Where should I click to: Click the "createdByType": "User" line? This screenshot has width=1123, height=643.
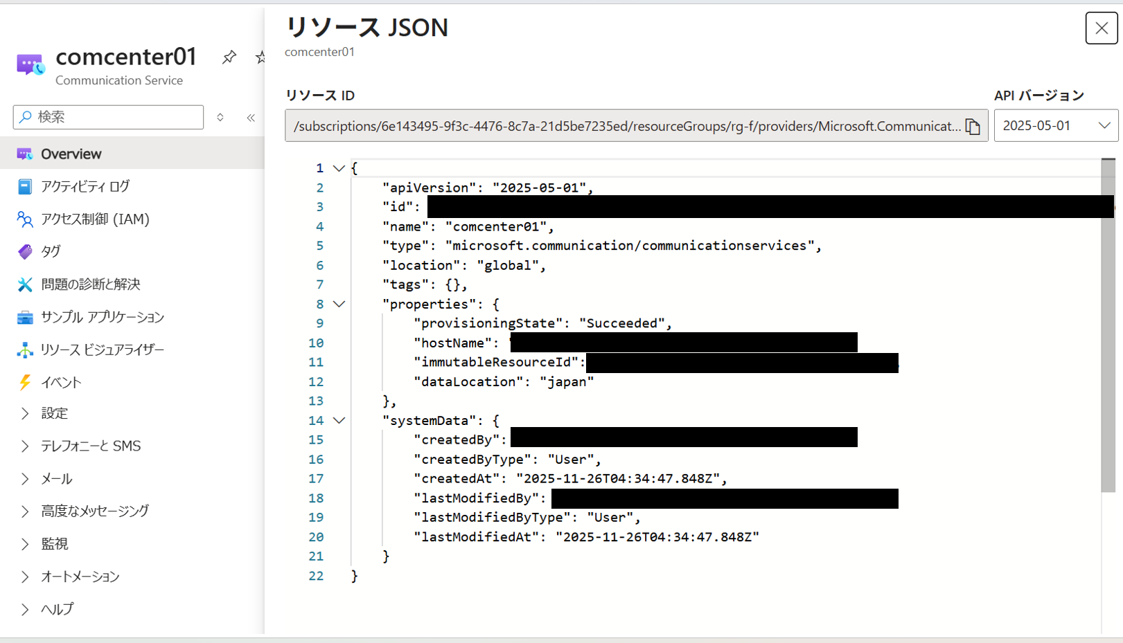coord(508,459)
